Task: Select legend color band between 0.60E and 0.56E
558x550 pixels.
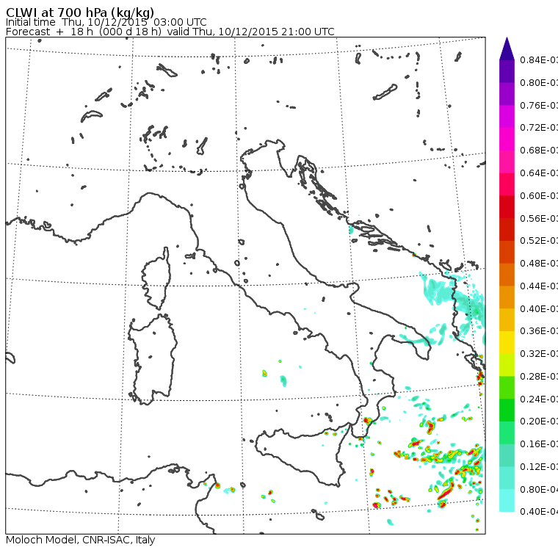Action: pyautogui.click(x=507, y=207)
